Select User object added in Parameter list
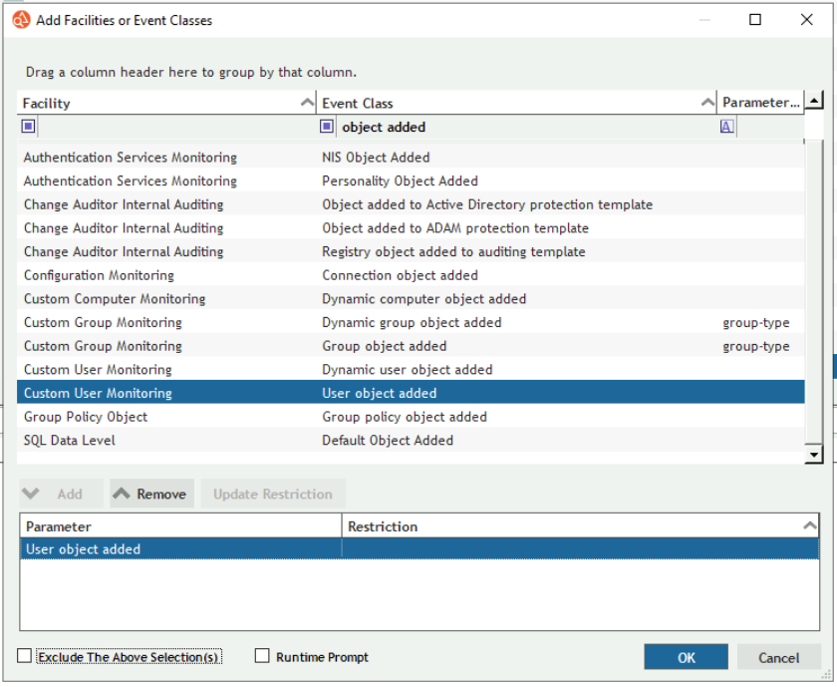The image size is (837, 687). pyautogui.click(x=84, y=549)
